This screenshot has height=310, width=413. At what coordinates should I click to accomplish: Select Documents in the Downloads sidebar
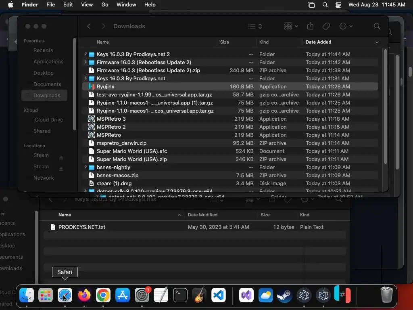[x=47, y=84]
